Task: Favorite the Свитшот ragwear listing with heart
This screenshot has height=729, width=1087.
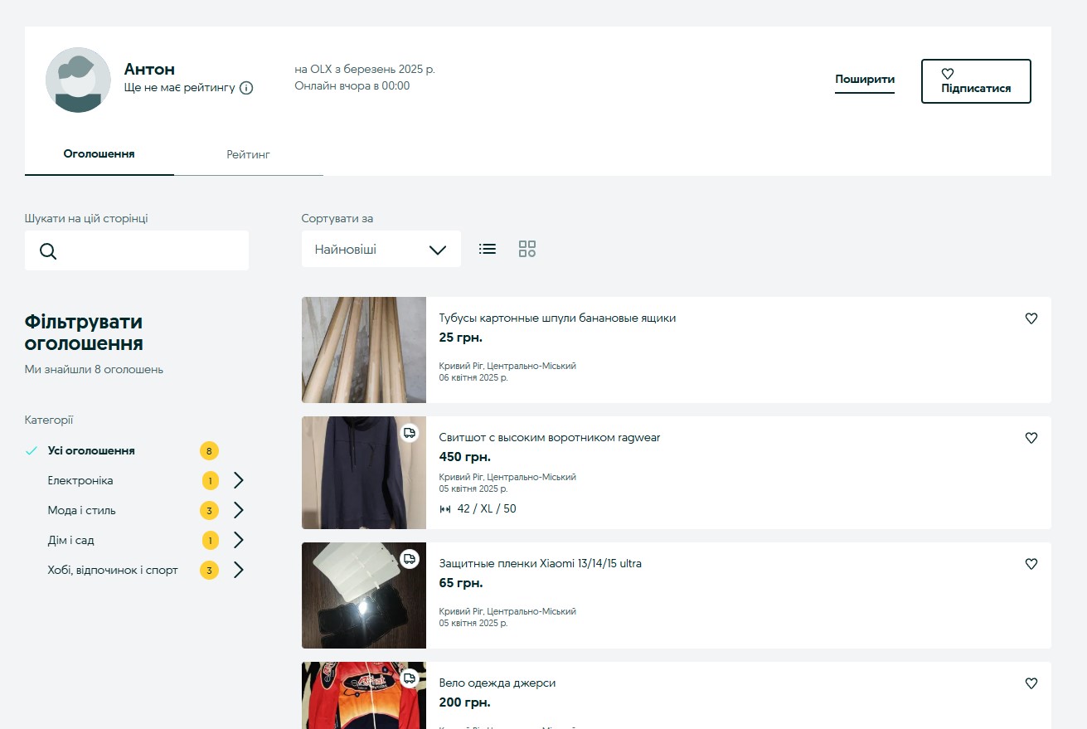Action: [x=1031, y=438]
